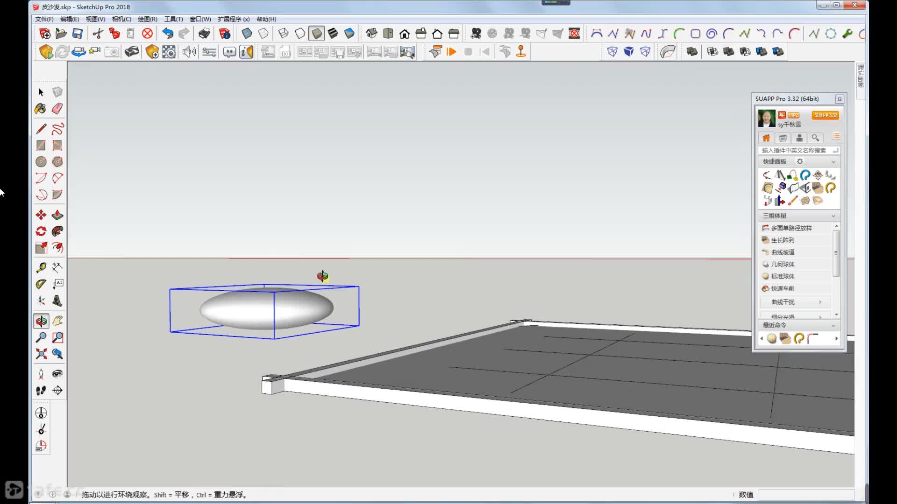This screenshot has width=897, height=504.
Task: Open the 相机(C) menu
Action: pos(121,19)
